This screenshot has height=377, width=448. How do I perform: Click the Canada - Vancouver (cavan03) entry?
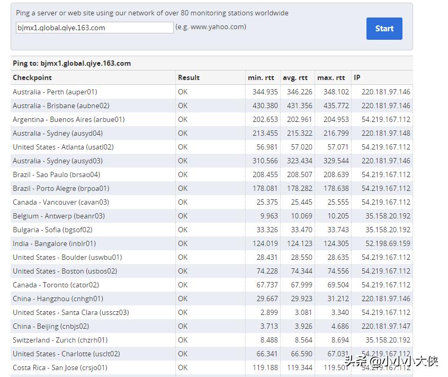point(61,202)
